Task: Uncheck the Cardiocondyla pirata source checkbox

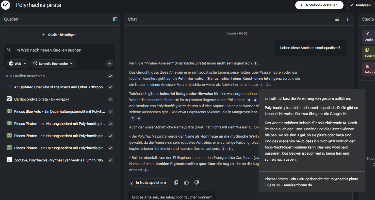Action: pyautogui.click(x=111, y=99)
